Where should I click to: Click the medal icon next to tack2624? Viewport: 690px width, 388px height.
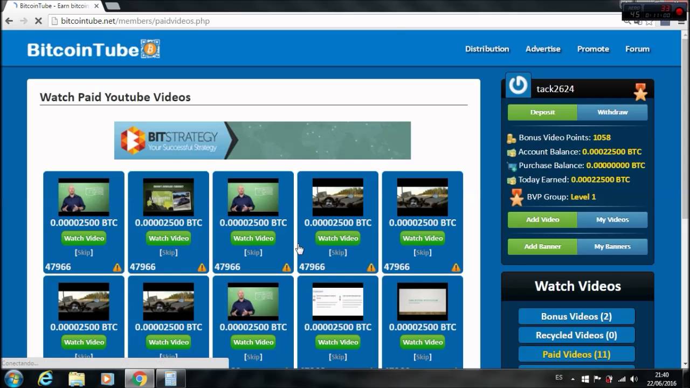click(640, 92)
